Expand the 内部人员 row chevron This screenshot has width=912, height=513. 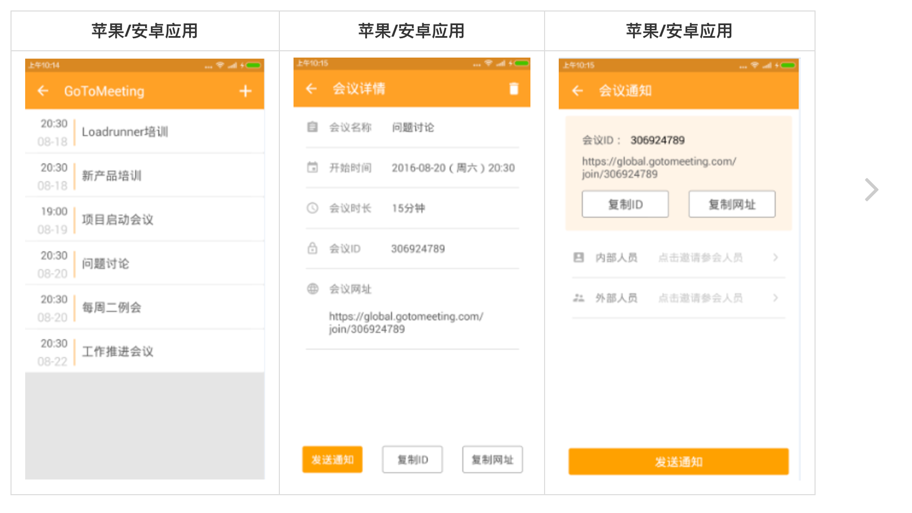pos(776,257)
